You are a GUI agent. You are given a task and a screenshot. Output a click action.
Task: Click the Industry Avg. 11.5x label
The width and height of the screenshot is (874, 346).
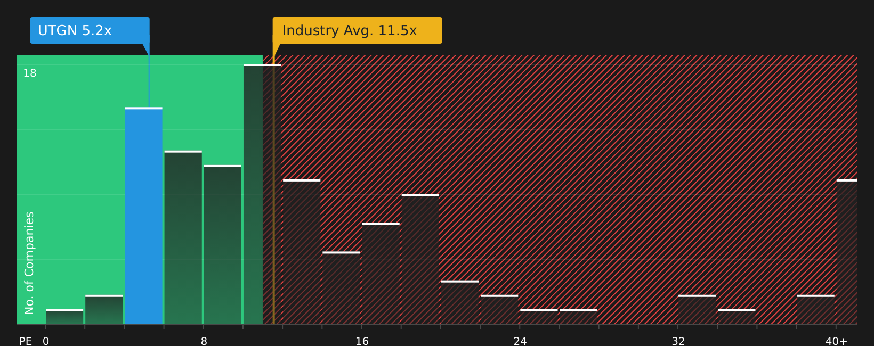pyautogui.click(x=357, y=30)
